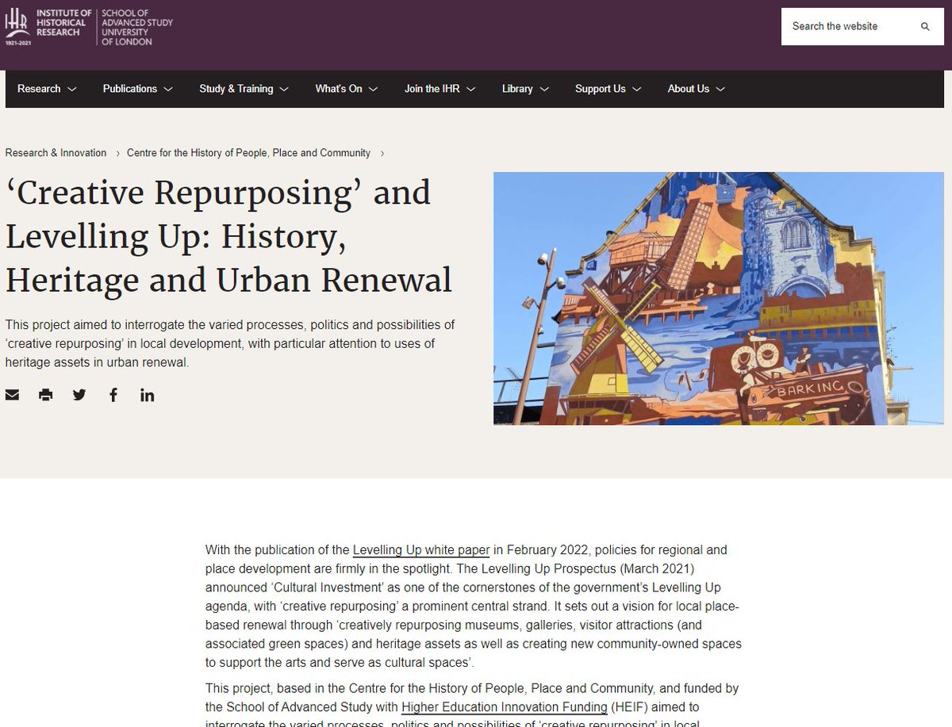Open Higher Education Innovation Funding link

[505, 707]
